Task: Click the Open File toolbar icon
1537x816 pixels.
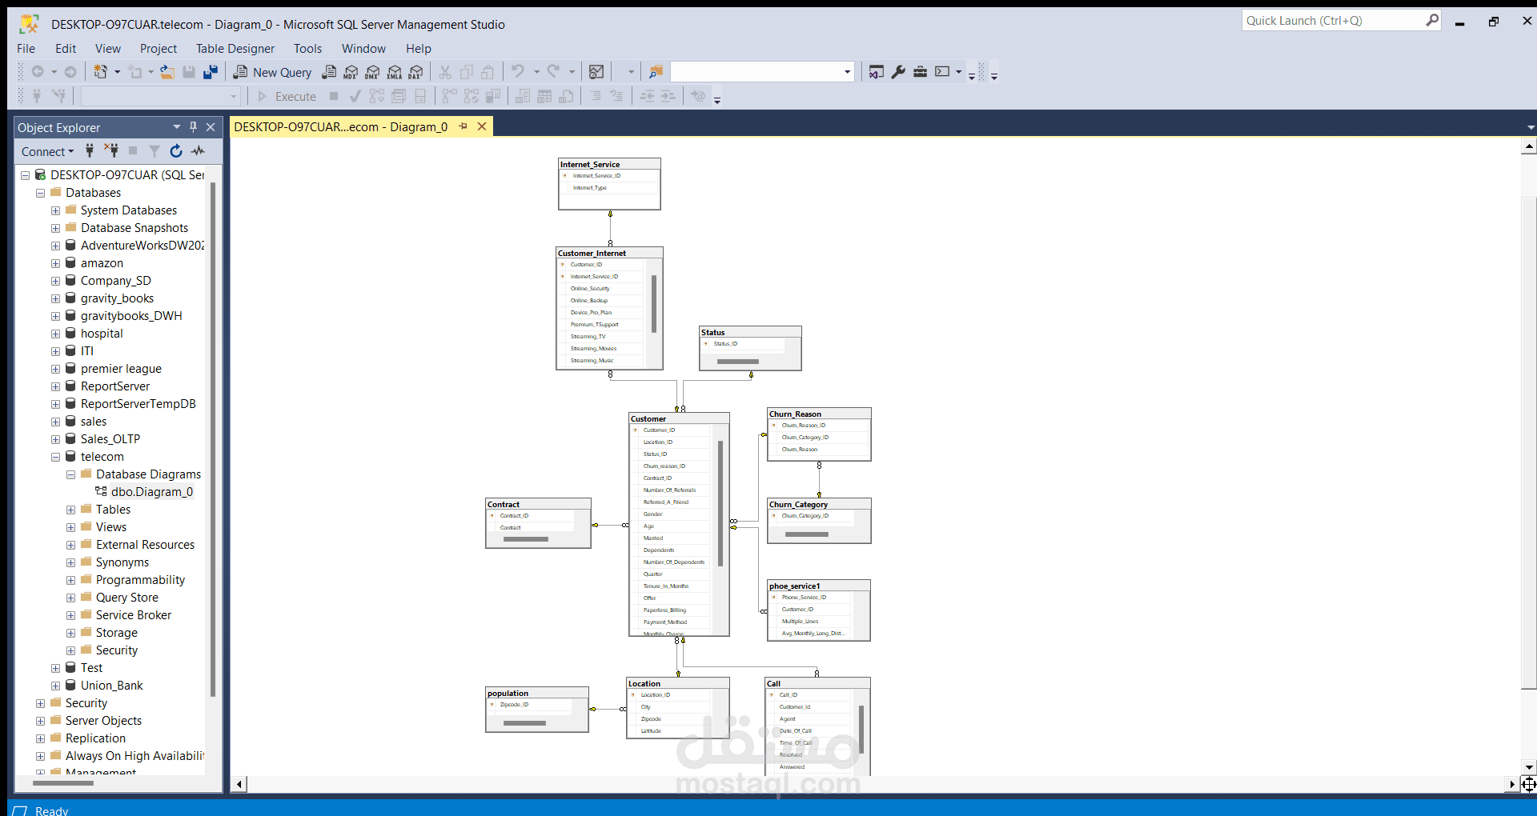Action: click(167, 72)
